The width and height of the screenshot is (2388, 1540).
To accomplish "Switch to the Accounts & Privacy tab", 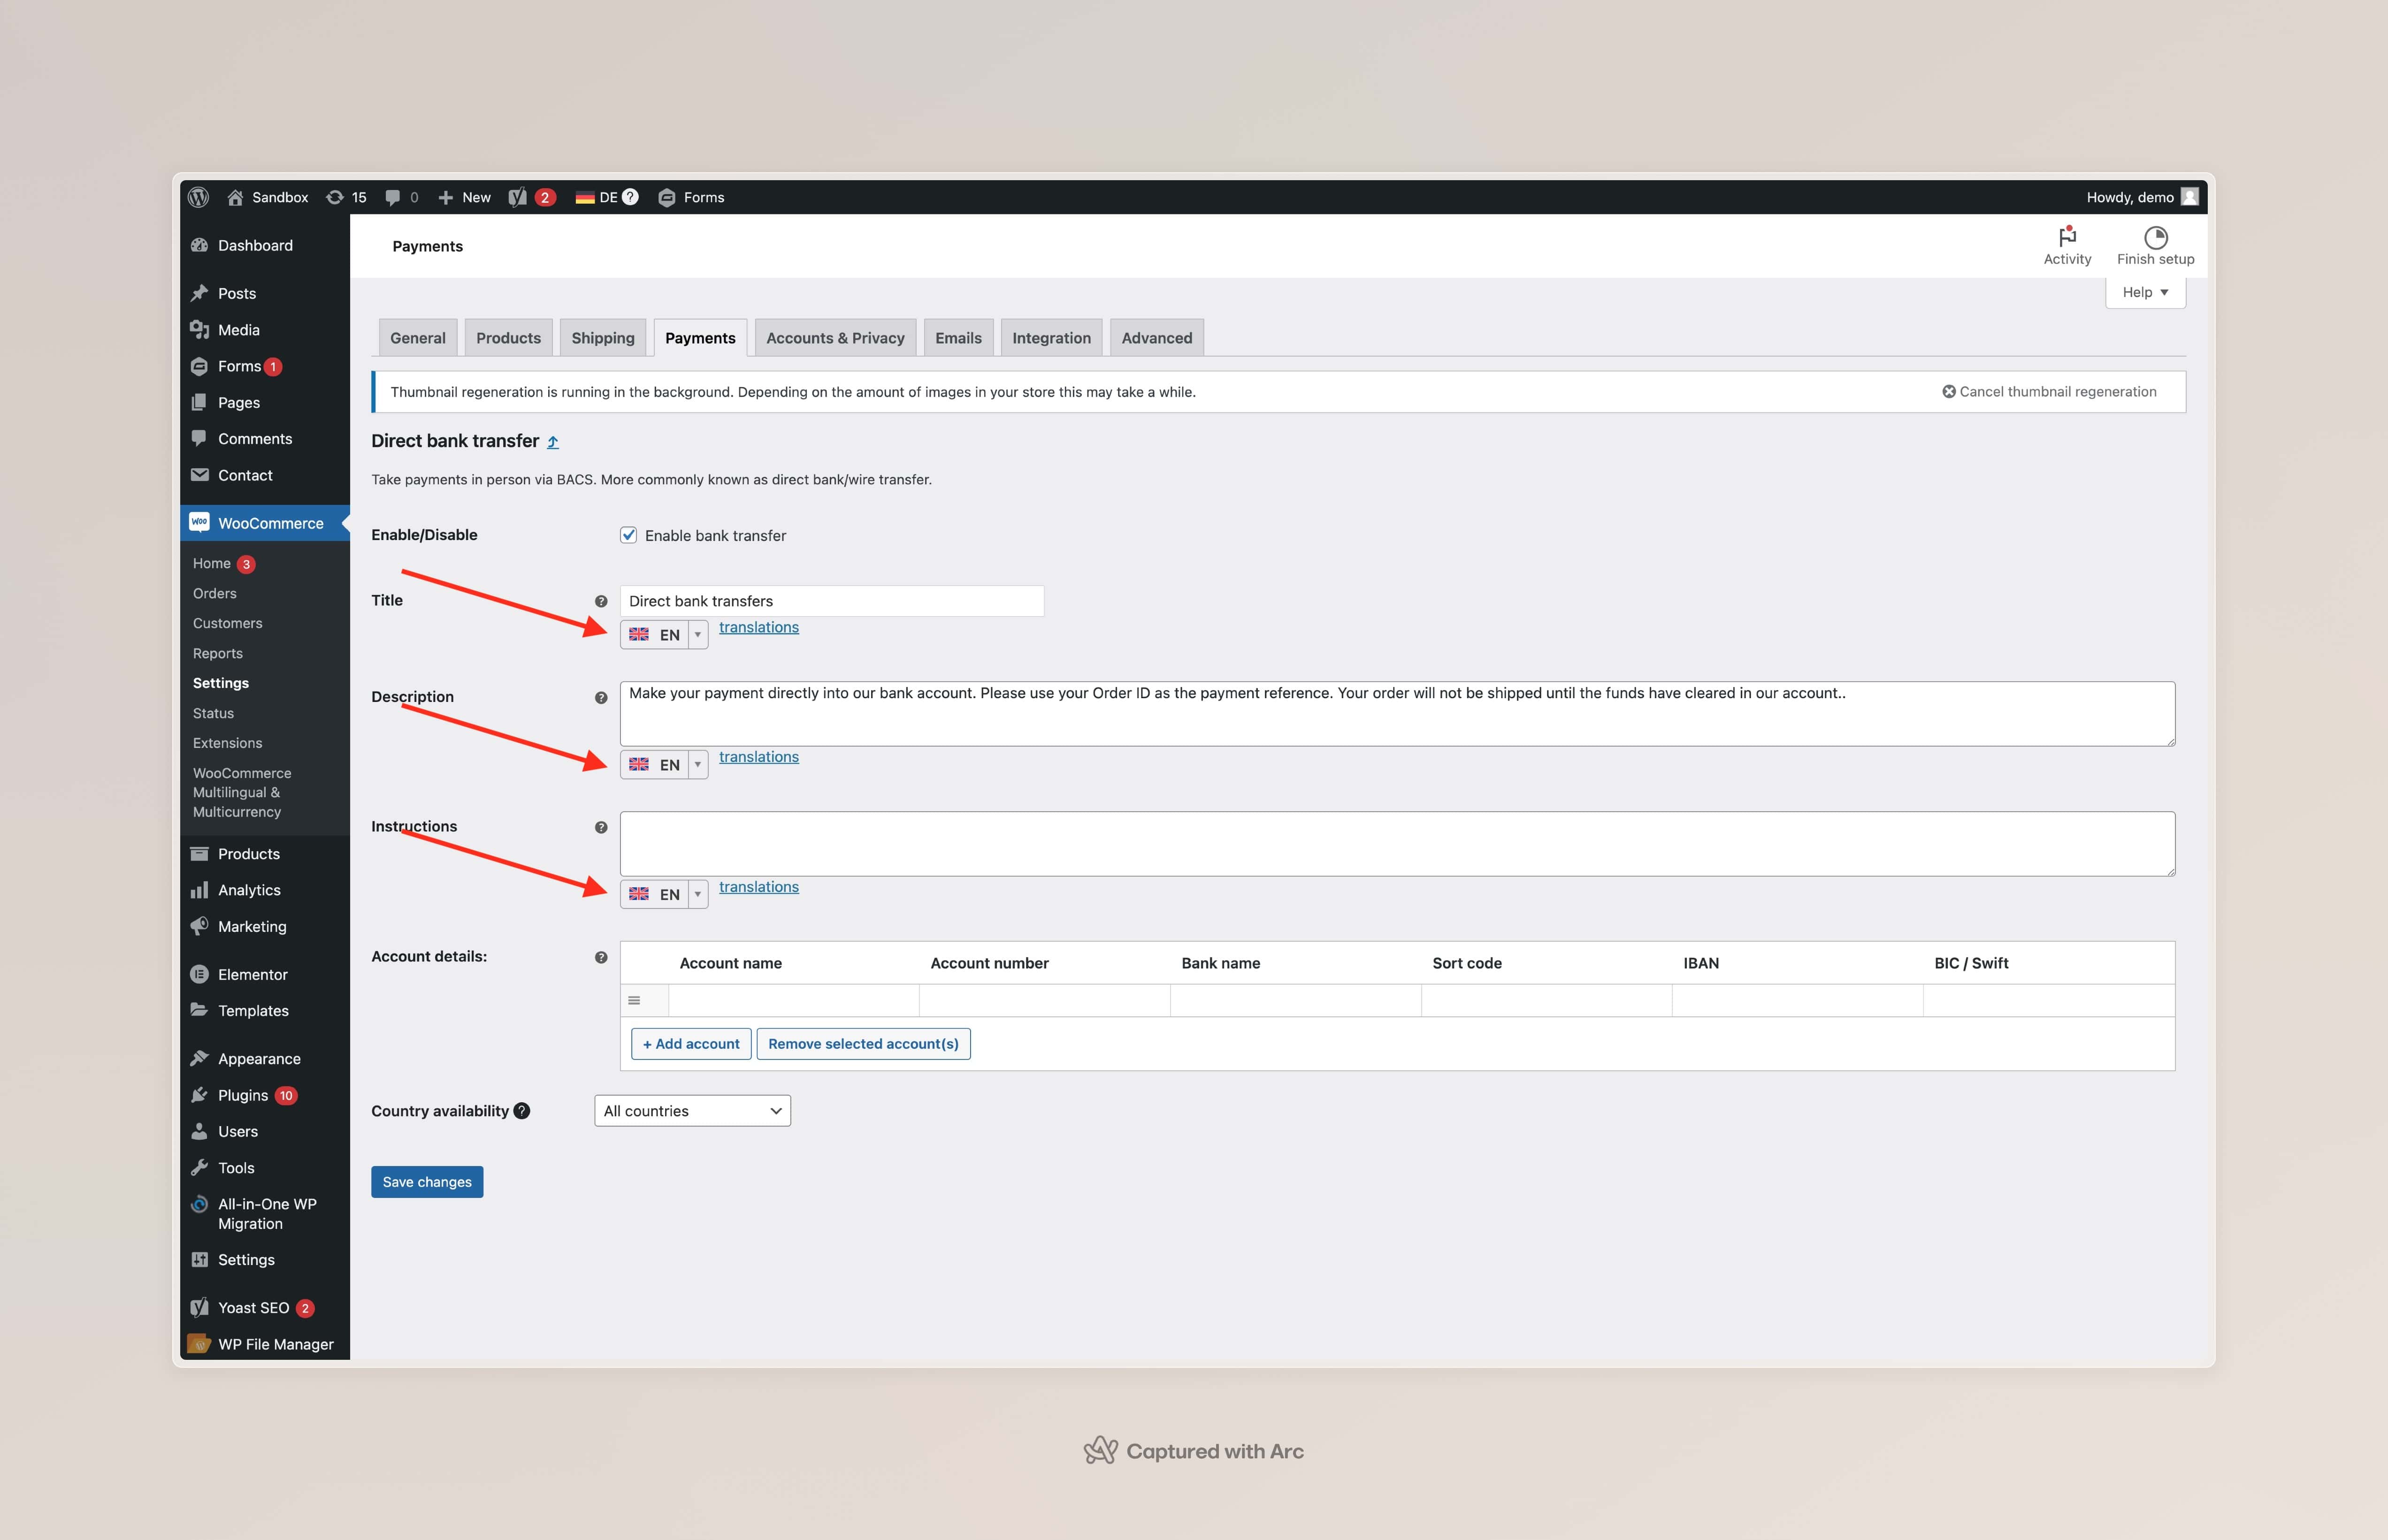I will (x=835, y=338).
